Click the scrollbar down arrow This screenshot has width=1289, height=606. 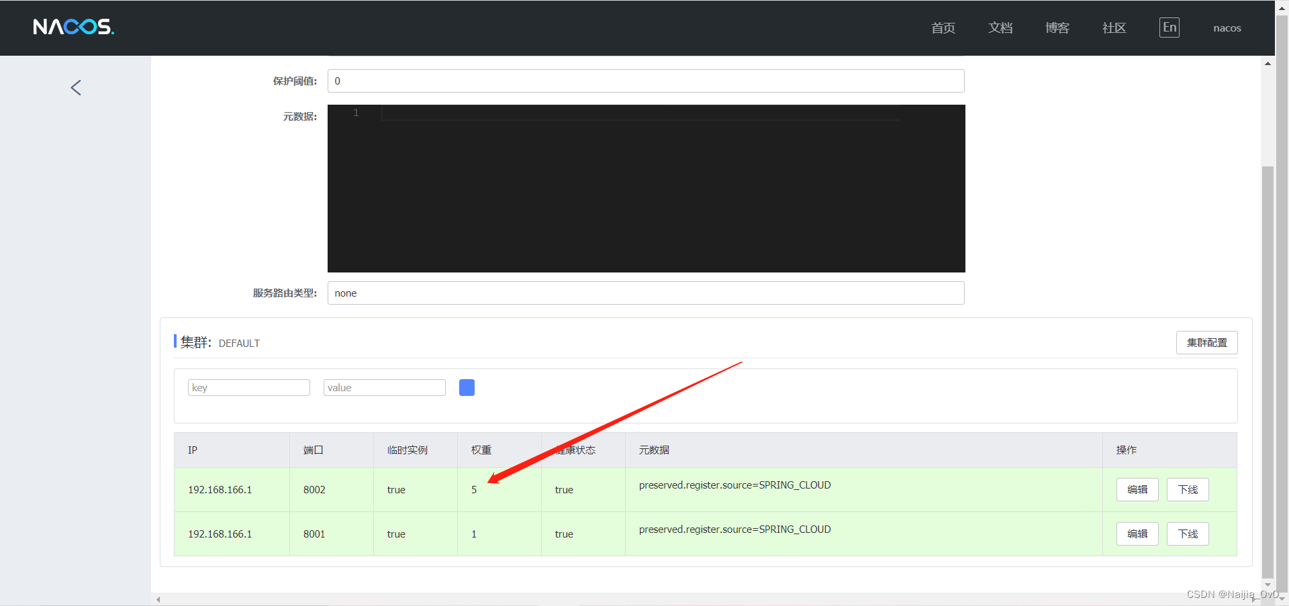(1268, 585)
